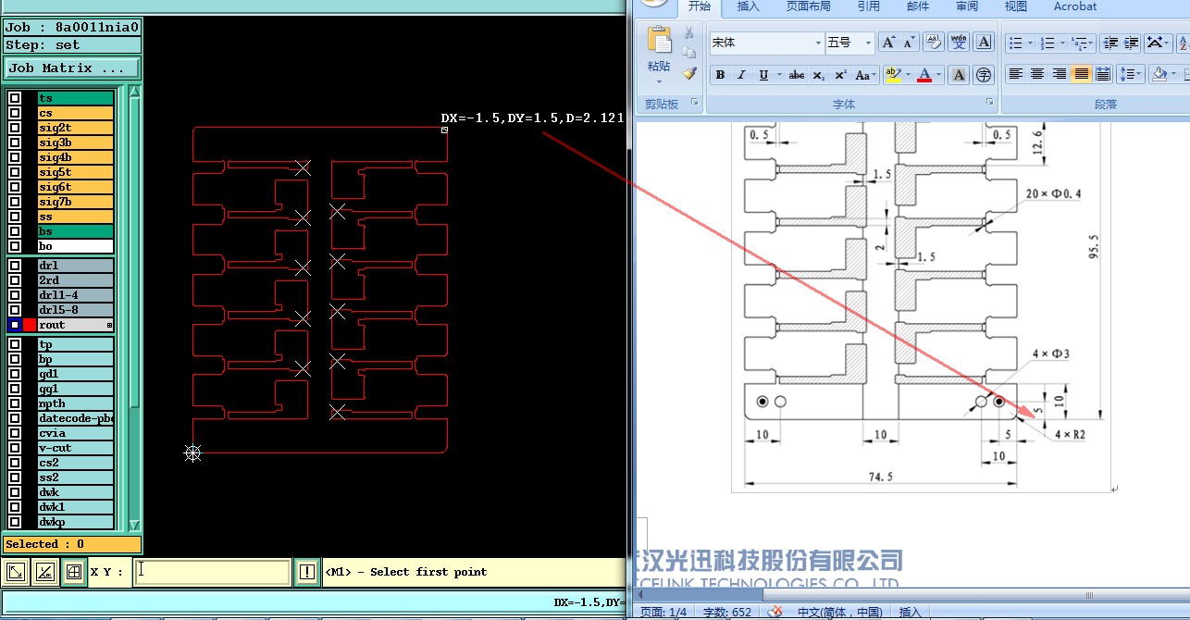Viewport: 1190px width, 620px height.
Task: Open Underline style dropdown arrow
Action: pyautogui.click(x=779, y=75)
